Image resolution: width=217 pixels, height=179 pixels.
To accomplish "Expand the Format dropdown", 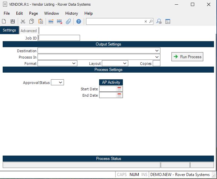I will [74, 63].
